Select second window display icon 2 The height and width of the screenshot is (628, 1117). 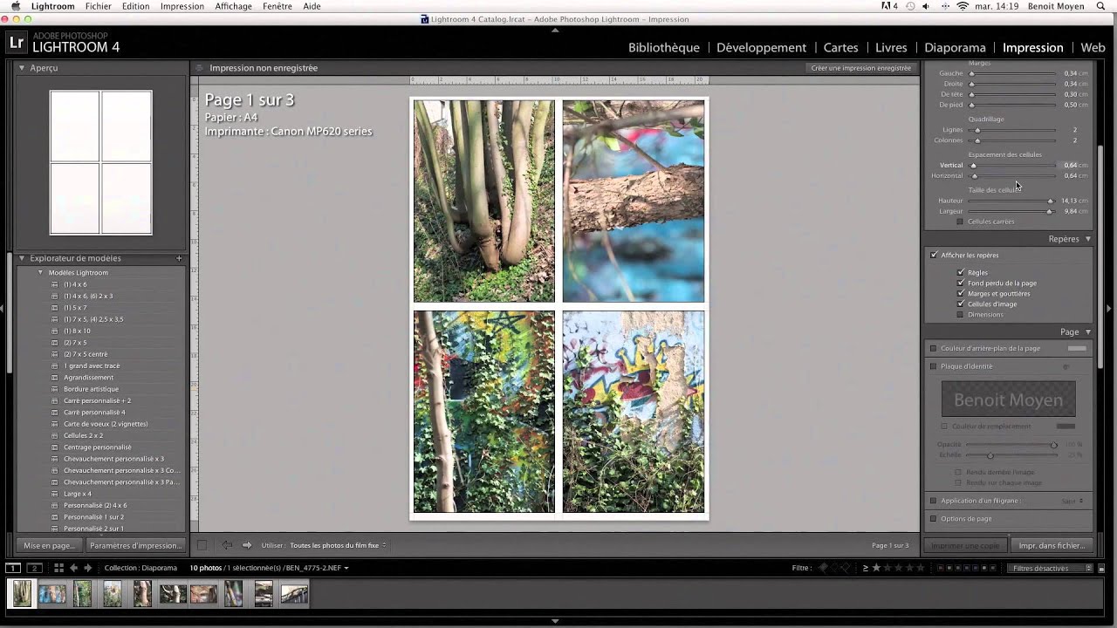35,568
